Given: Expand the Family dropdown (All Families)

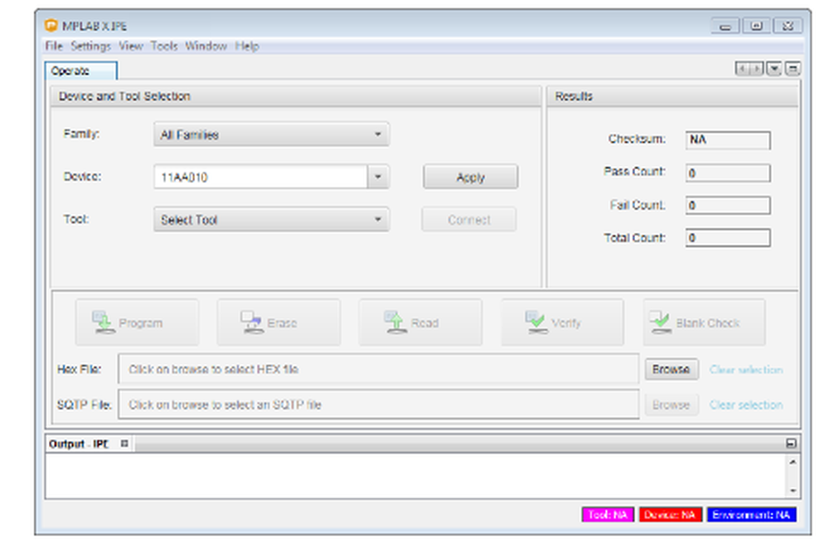Looking at the screenshot, I should pos(271,134).
